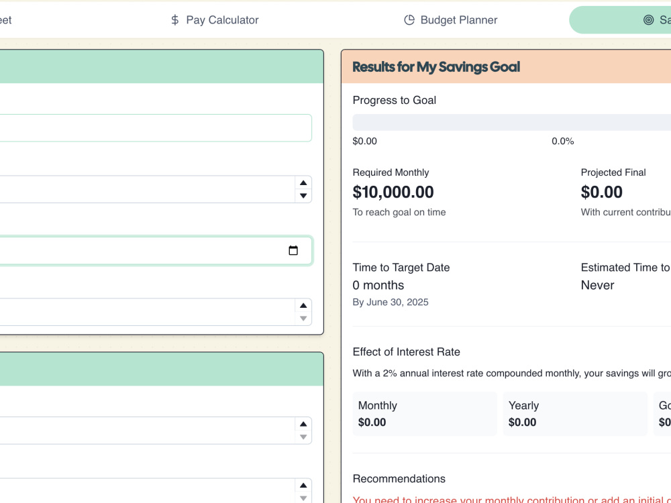Click the up arrow in the second card's first field
Viewport: 671px width, 503px height.
303,424
